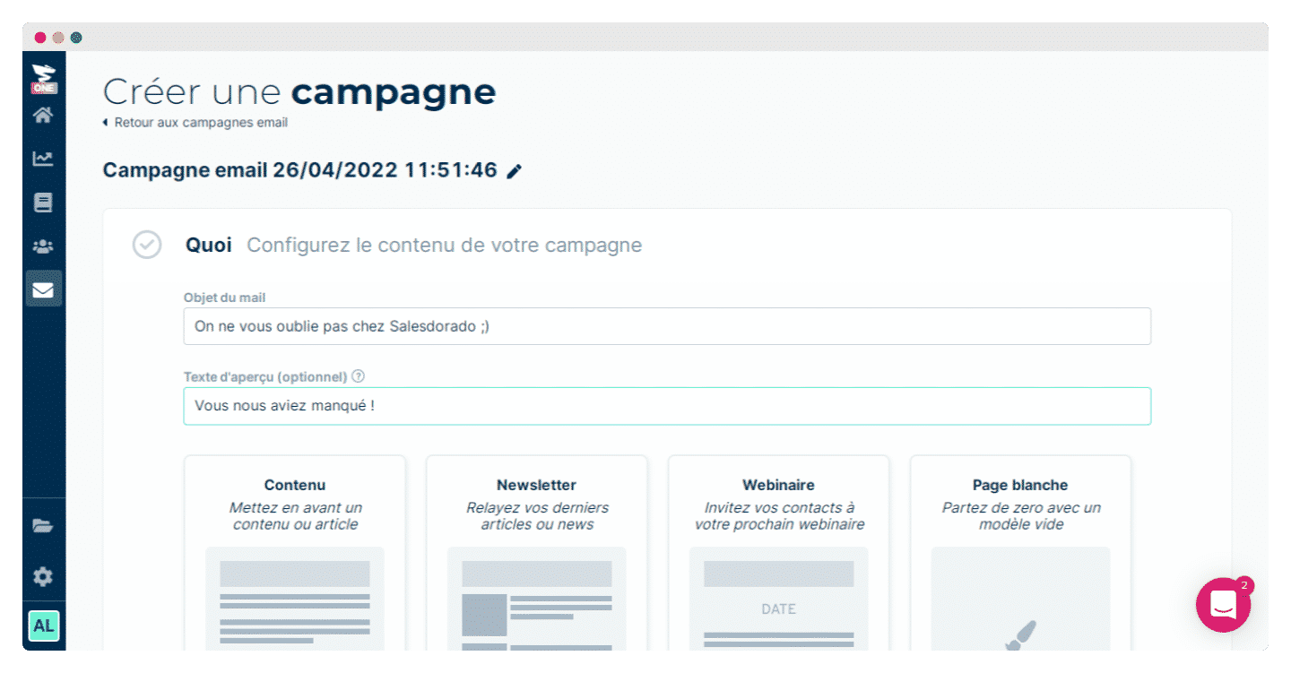This screenshot has height=673, width=1291.
Task: Click the Objet du mail input field
Action: coord(667,326)
